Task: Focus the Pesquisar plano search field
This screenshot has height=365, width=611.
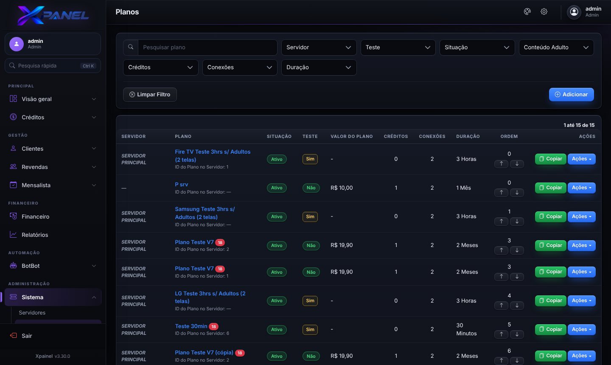Action: (x=207, y=48)
